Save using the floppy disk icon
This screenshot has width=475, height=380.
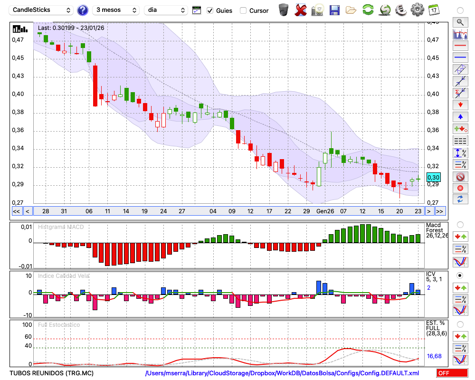[334, 10]
